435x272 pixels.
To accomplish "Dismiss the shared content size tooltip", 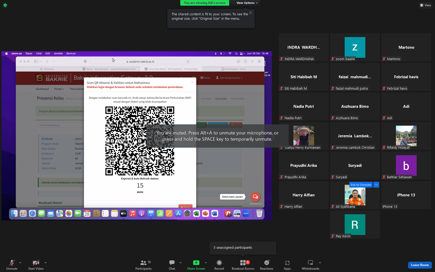I will [x=251, y=13].
